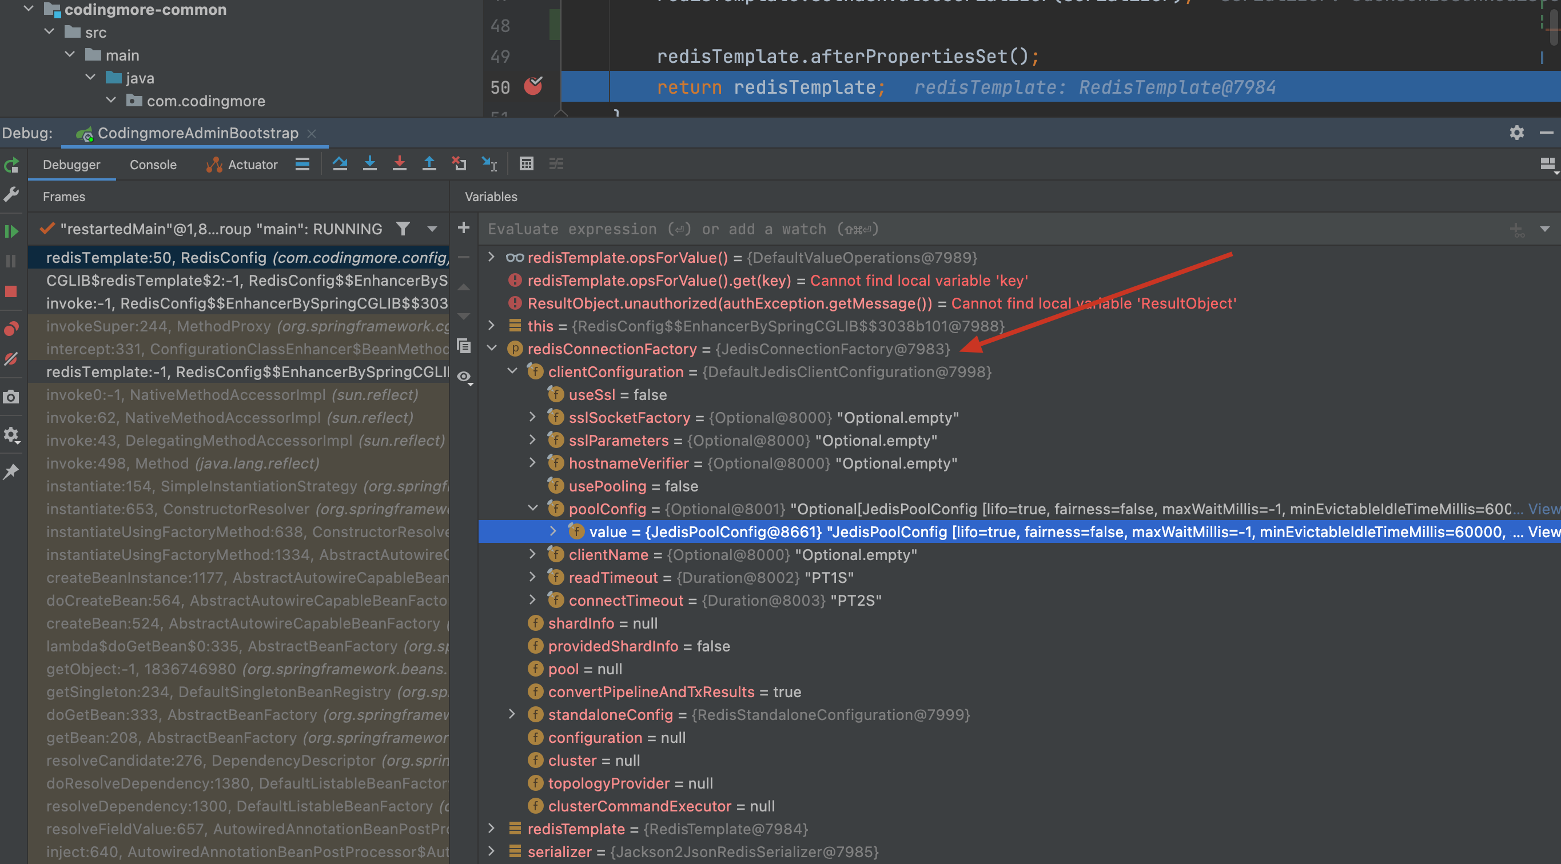The image size is (1561, 864).
Task: Click the red Force Step Into icon
Action: [399, 164]
